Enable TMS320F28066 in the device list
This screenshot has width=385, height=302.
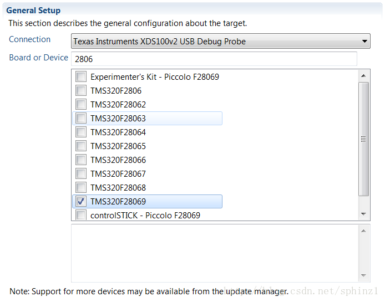pos(81,160)
